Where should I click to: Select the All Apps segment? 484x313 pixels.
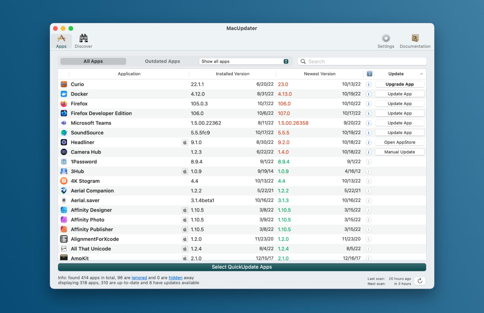pyautogui.click(x=93, y=61)
